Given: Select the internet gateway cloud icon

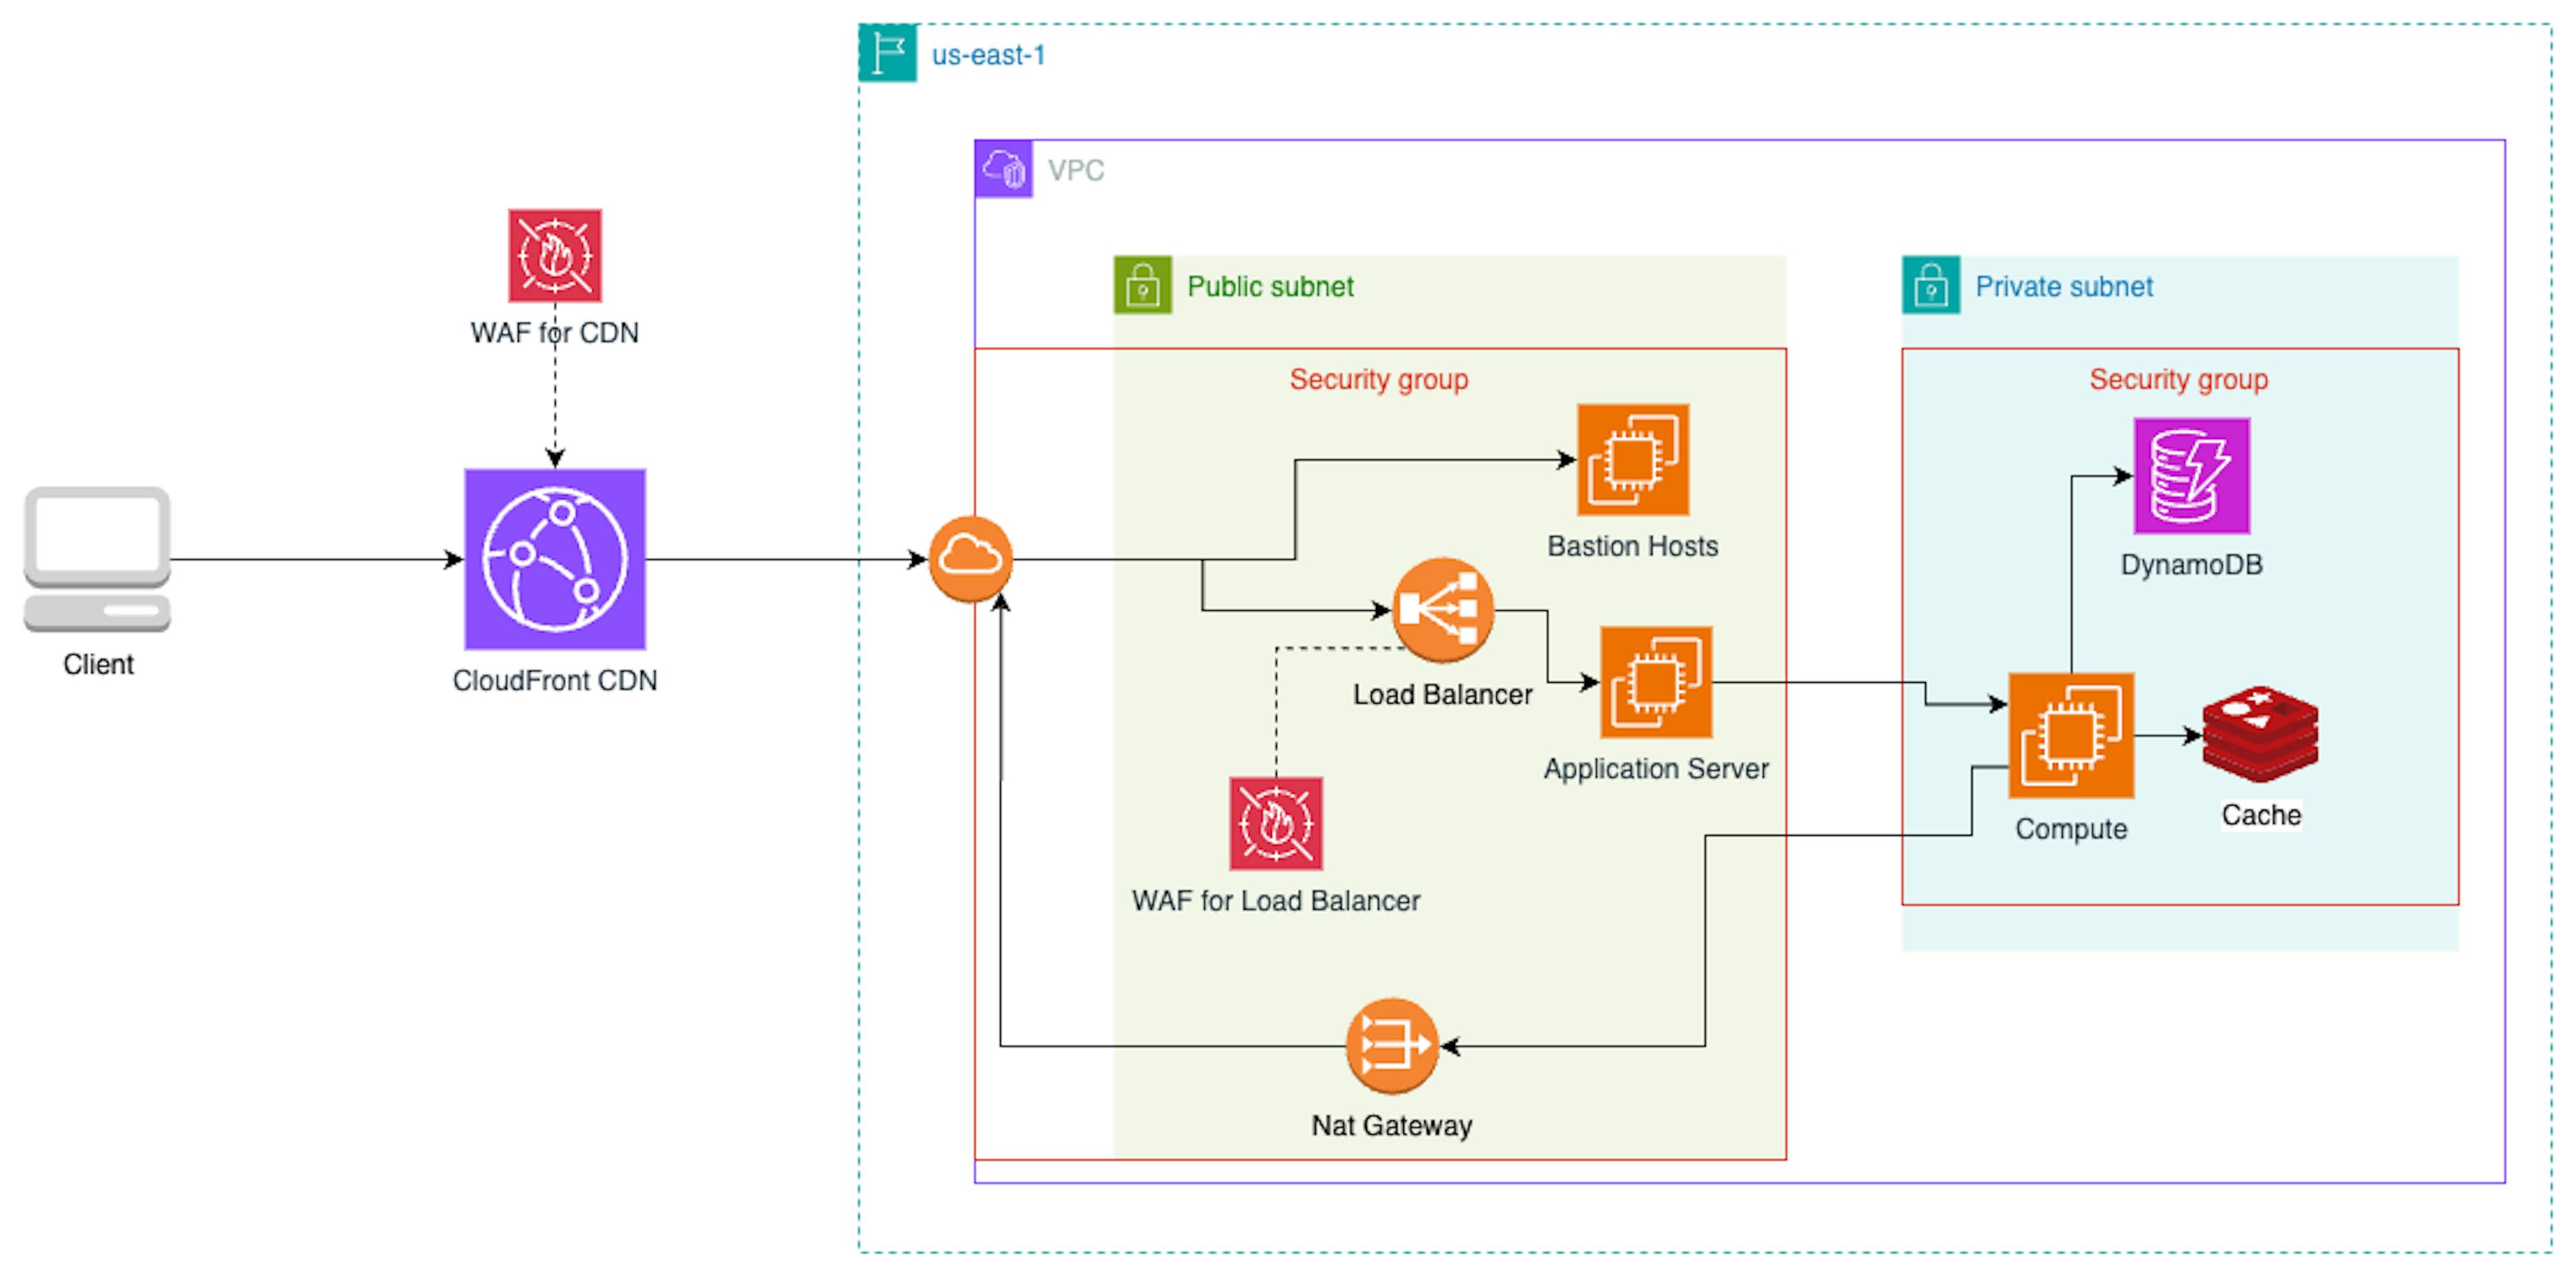Looking at the screenshot, I should pos(970,559).
